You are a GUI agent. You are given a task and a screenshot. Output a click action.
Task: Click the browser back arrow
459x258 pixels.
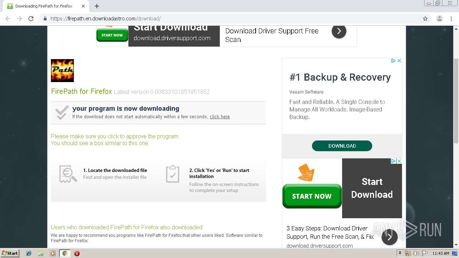(x=8, y=19)
